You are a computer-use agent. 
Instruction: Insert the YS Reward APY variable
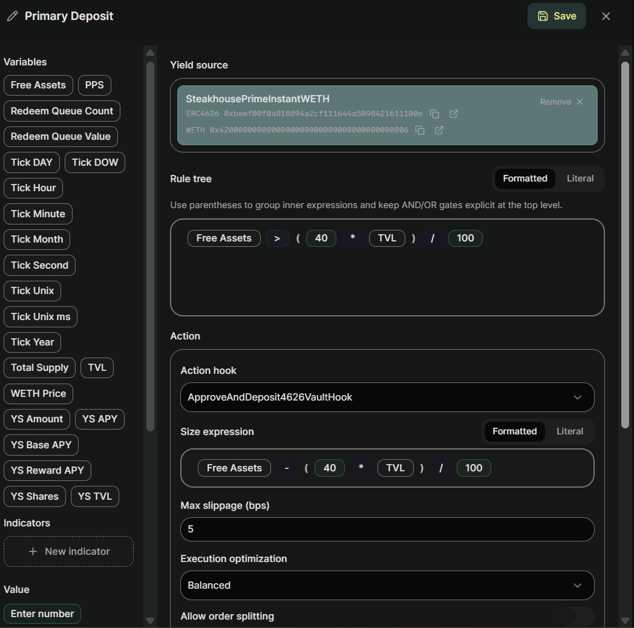pos(47,470)
